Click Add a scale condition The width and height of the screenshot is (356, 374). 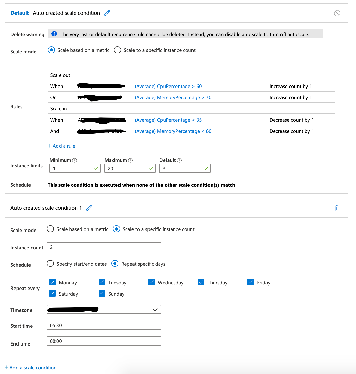point(31,367)
